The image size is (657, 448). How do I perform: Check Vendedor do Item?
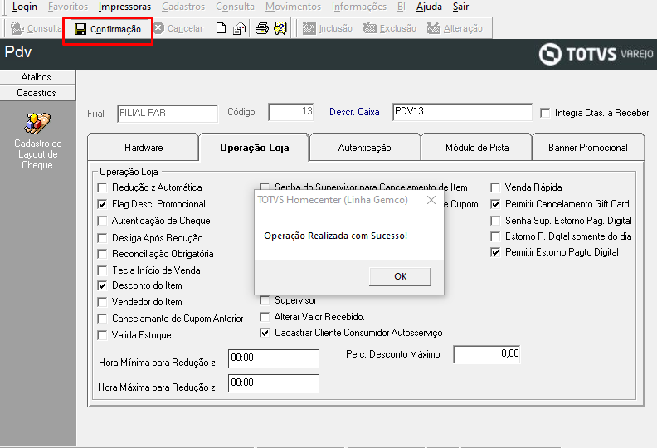[x=102, y=302]
